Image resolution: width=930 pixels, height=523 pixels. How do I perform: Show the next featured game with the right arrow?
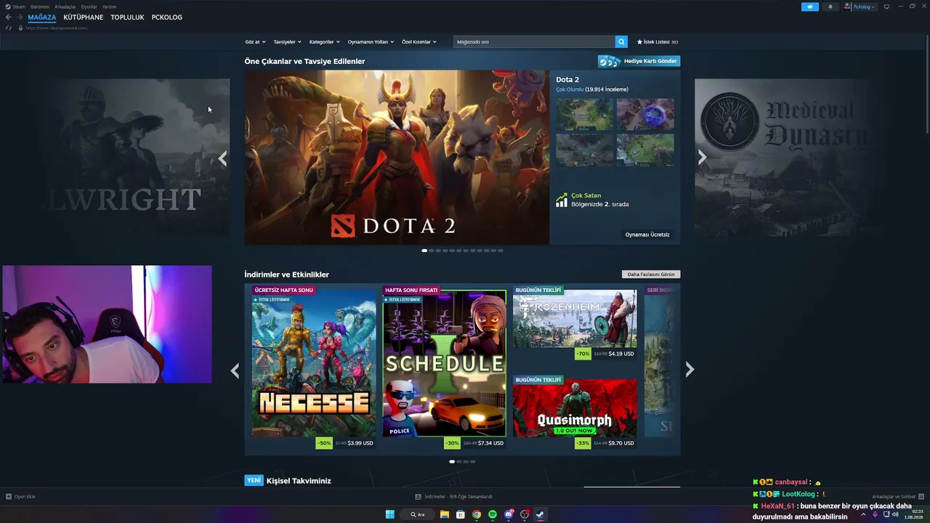(x=702, y=158)
